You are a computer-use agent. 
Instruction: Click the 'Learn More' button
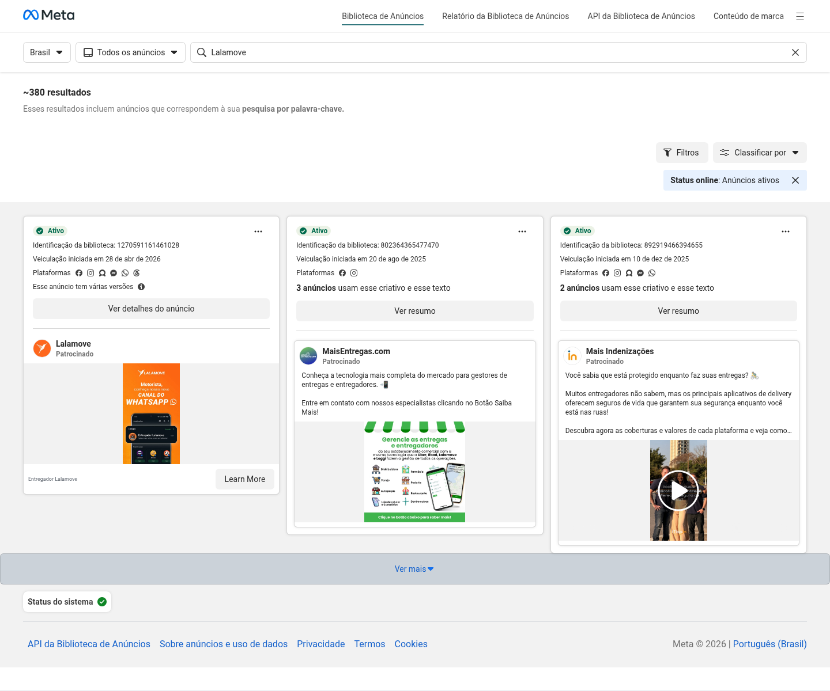pos(245,479)
